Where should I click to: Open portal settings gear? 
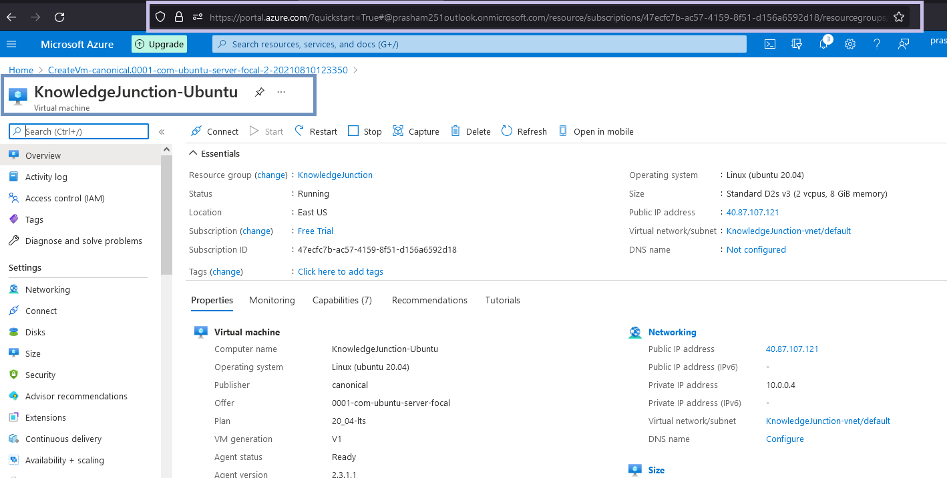[850, 44]
